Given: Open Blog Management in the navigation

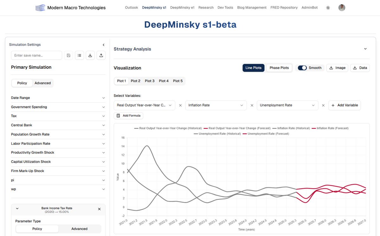Looking at the screenshot, I should (252, 8).
